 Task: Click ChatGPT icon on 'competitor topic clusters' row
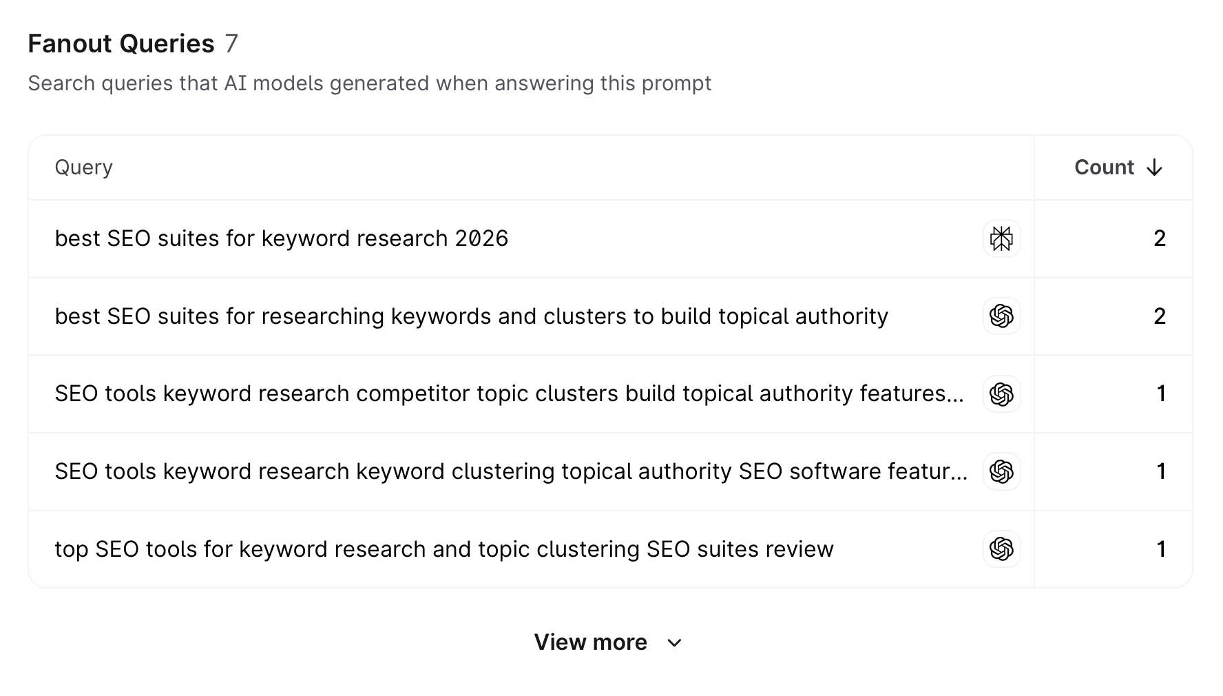pyautogui.click(x=1001, y=394)
